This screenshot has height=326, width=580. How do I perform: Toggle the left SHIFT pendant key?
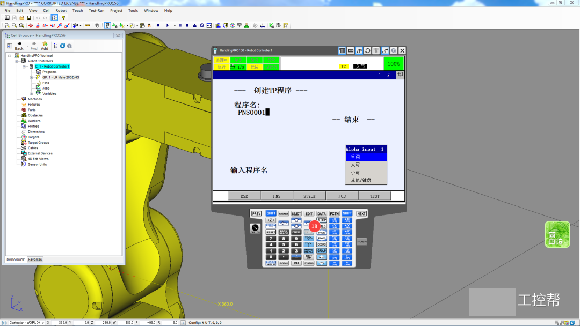click(x=271, y=213)
